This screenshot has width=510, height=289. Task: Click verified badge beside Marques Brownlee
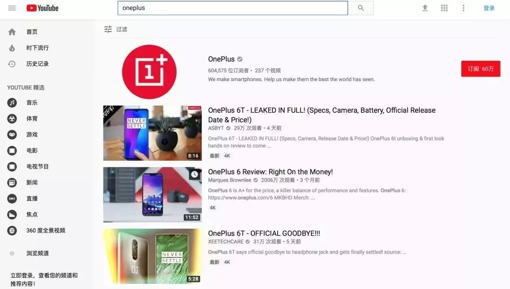[255, 180]
